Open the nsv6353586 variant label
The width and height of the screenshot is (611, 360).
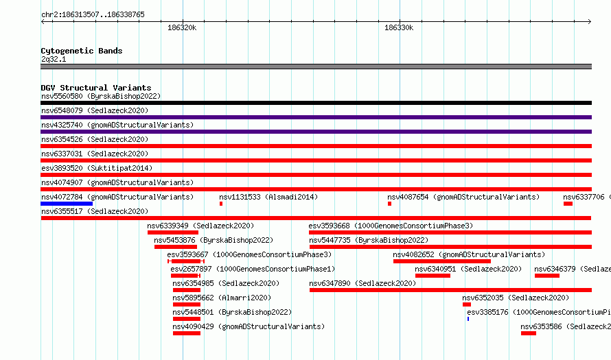click(566, 326)
